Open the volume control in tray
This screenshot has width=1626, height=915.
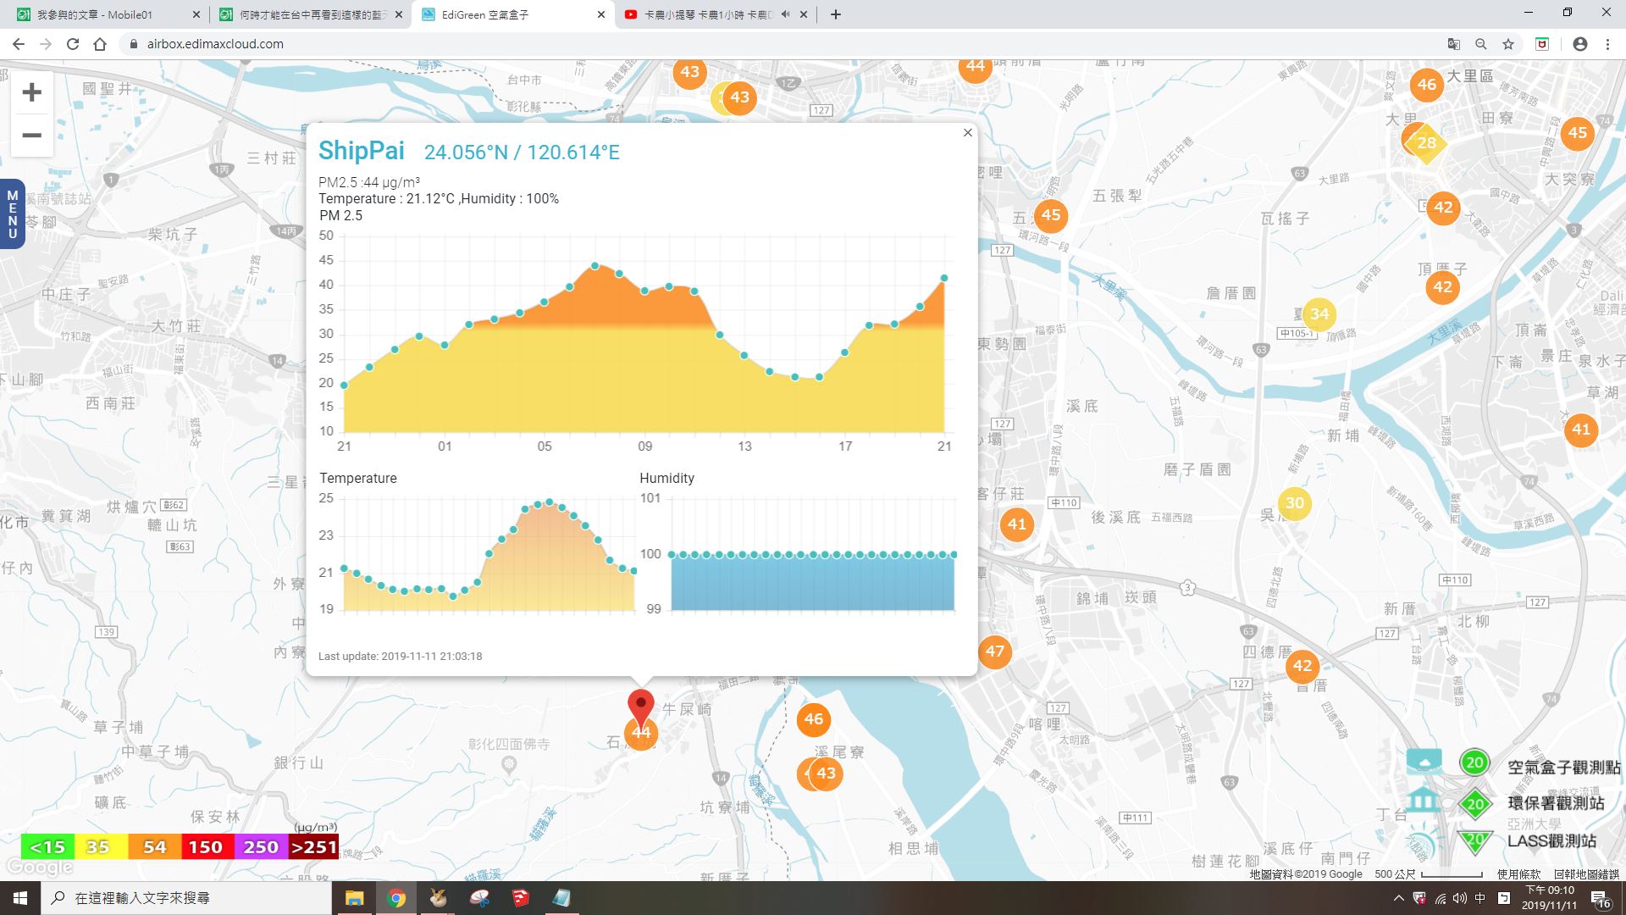(x=1460, y=898)
